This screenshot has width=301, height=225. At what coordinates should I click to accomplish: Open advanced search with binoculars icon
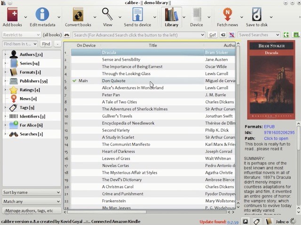click(67, 35)
